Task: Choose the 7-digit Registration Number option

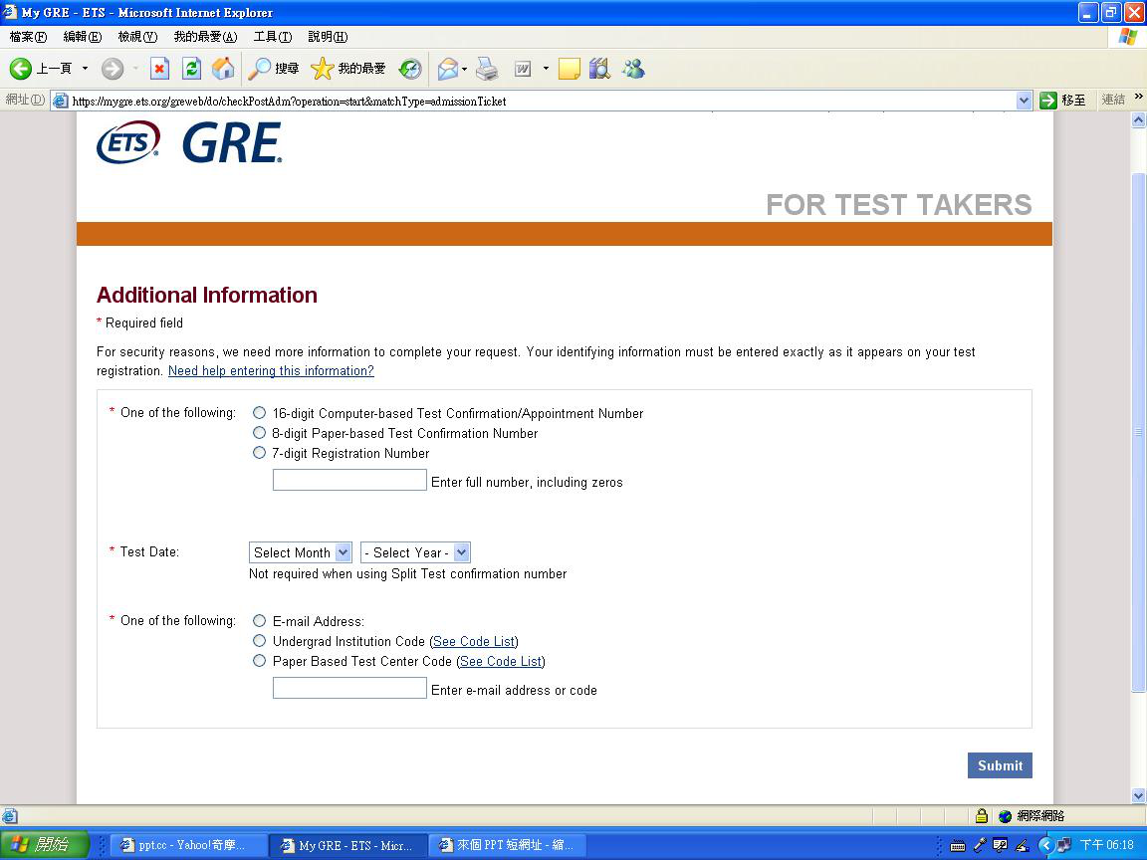Action: click(x=259, y=453)
